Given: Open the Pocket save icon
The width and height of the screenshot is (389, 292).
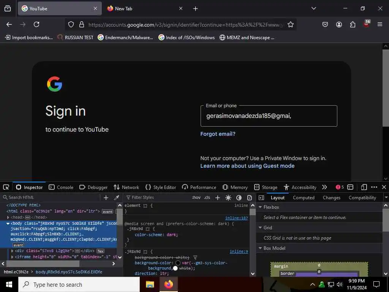Looking at the screenshot, I should [x=325, y=24].
